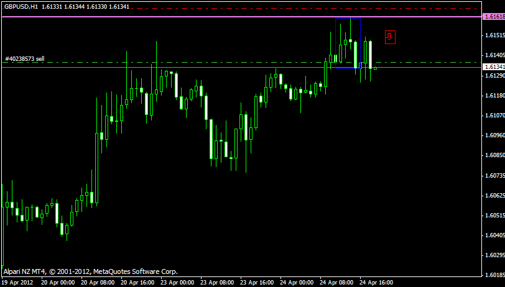Image resolution: width=505 pixels, height=287 pixels.
Task: Click the 1.60185 price axis label
Action: point(494,275)
